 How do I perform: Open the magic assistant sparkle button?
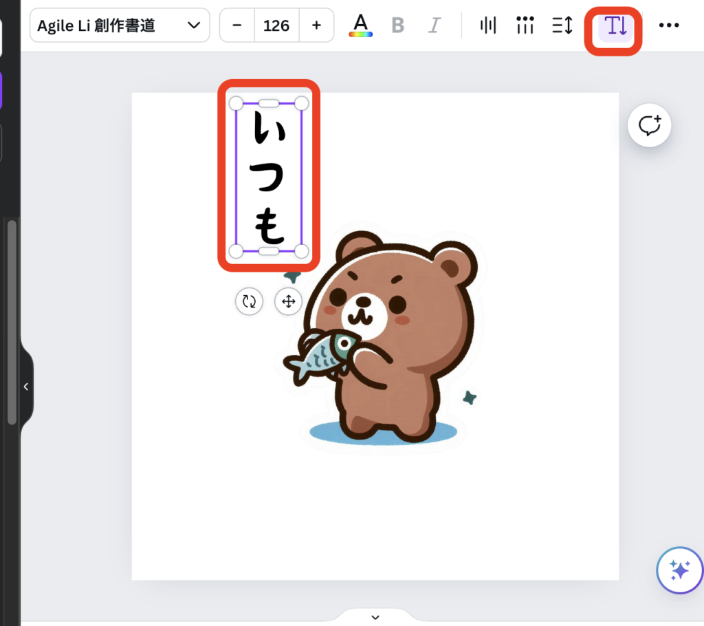679,570
